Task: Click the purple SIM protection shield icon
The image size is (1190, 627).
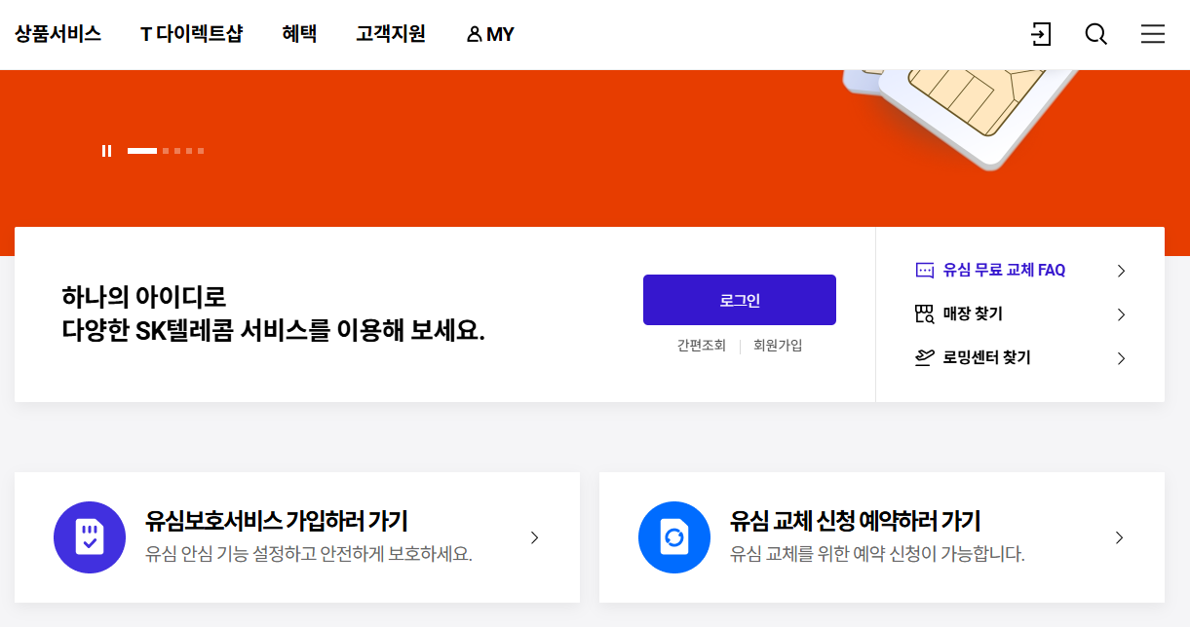Action: coord(90,537)
